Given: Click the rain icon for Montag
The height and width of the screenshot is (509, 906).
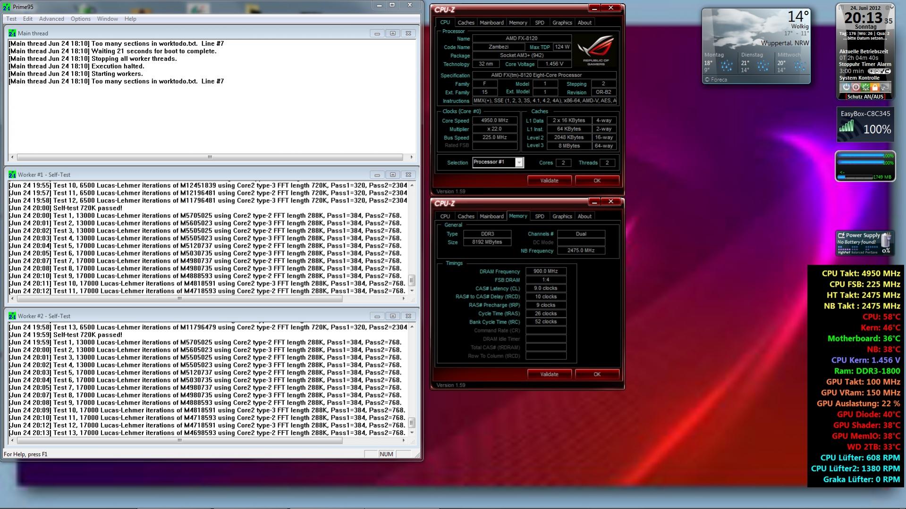Looking at the screenshot, I should 726,66.
